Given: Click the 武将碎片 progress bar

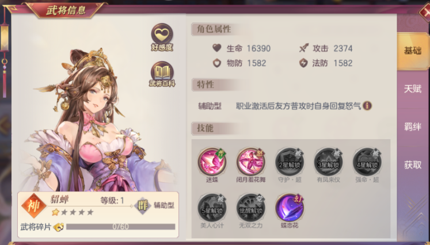Looking at the screenshot, I should [x=121, y=227].
